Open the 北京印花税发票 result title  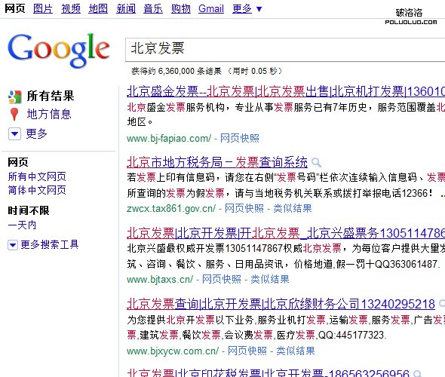(268, 372)
